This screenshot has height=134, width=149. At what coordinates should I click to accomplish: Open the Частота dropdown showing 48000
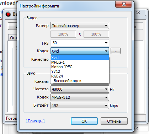tap(80, 89)
